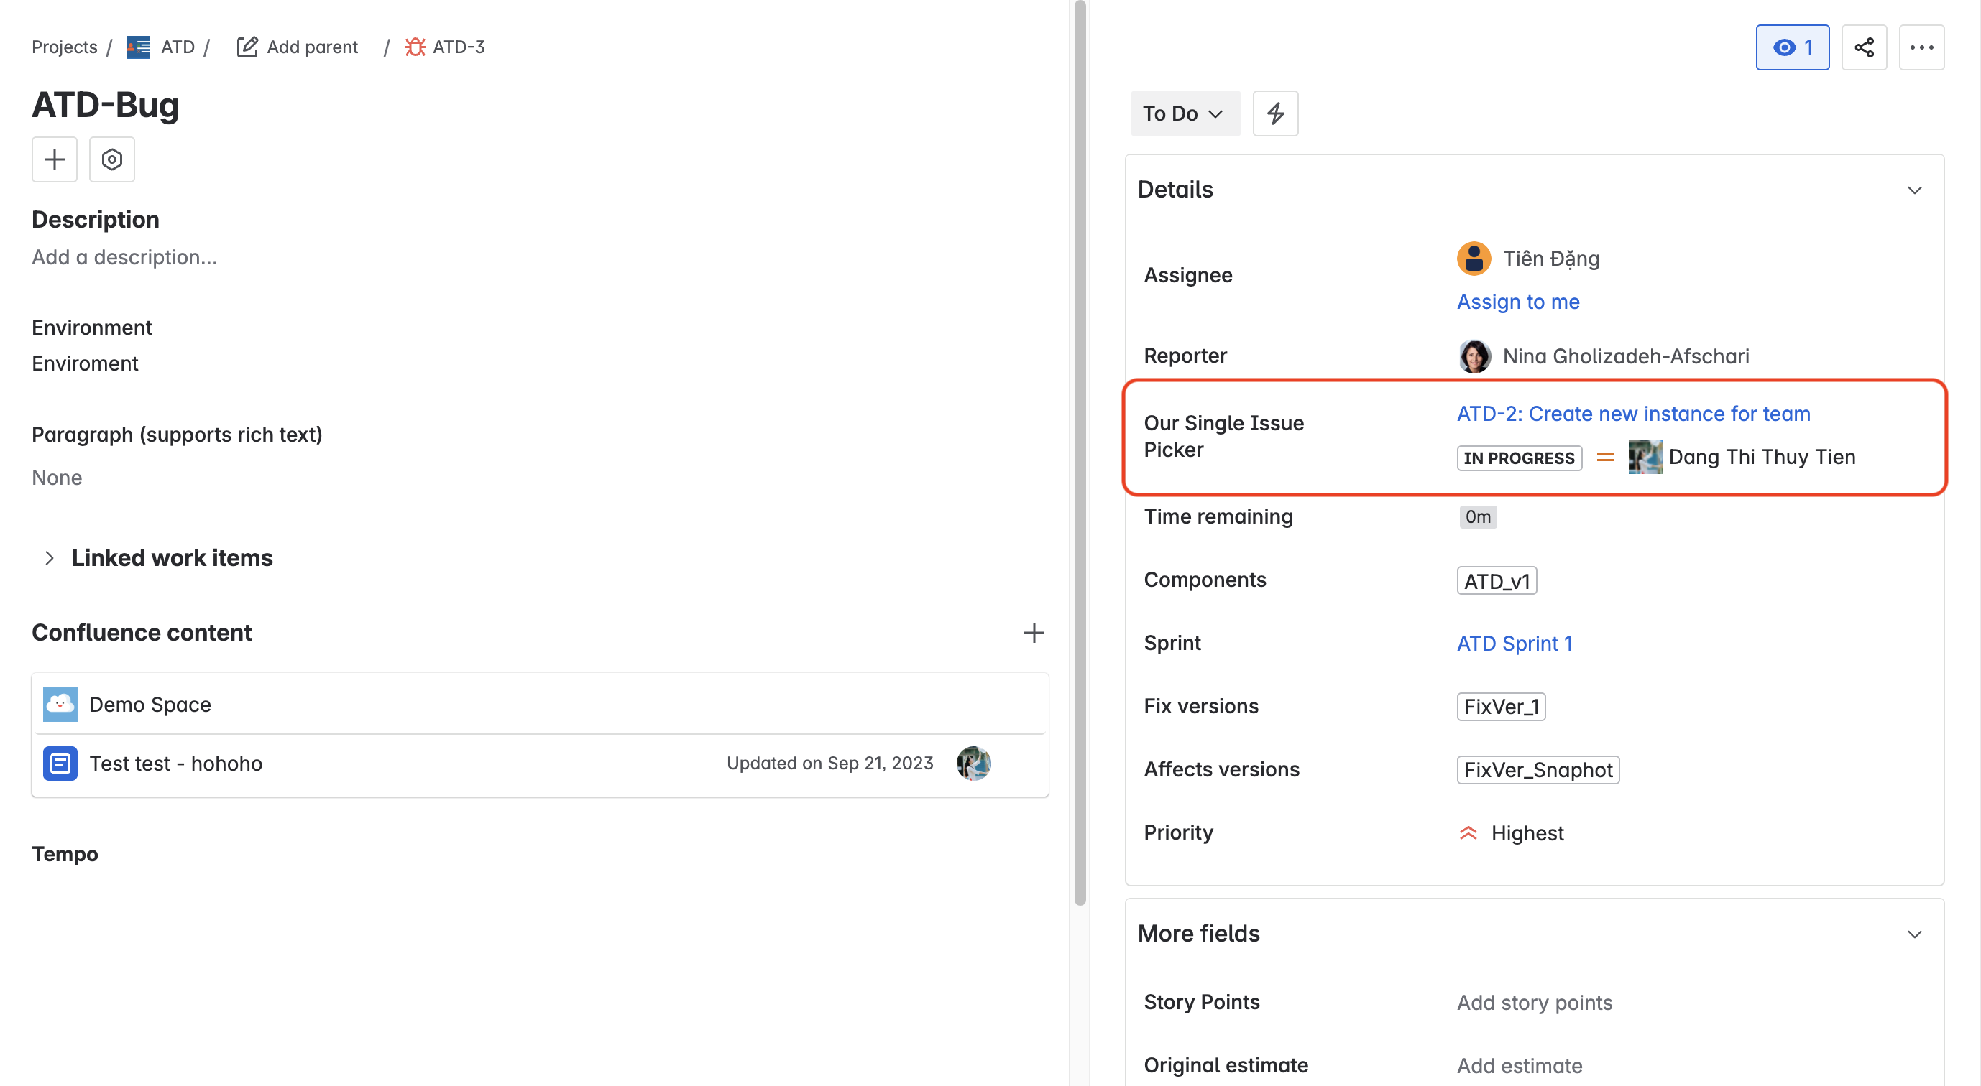Click the ATD project avatar in breadcrumb

click(137, 47)
